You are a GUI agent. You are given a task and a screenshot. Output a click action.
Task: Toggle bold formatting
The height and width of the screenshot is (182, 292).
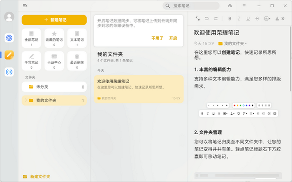pyautogui.click(x=230, y=18)
